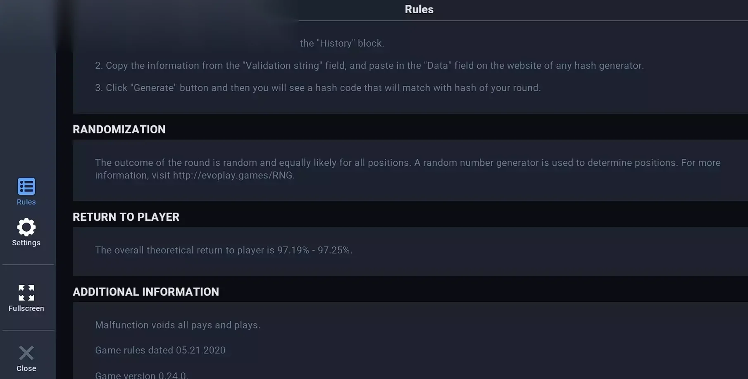The width and height of the screenshot is (748, 379).
Task: Click step 2 about Validation string field
Action: click(x=369, y=66)
